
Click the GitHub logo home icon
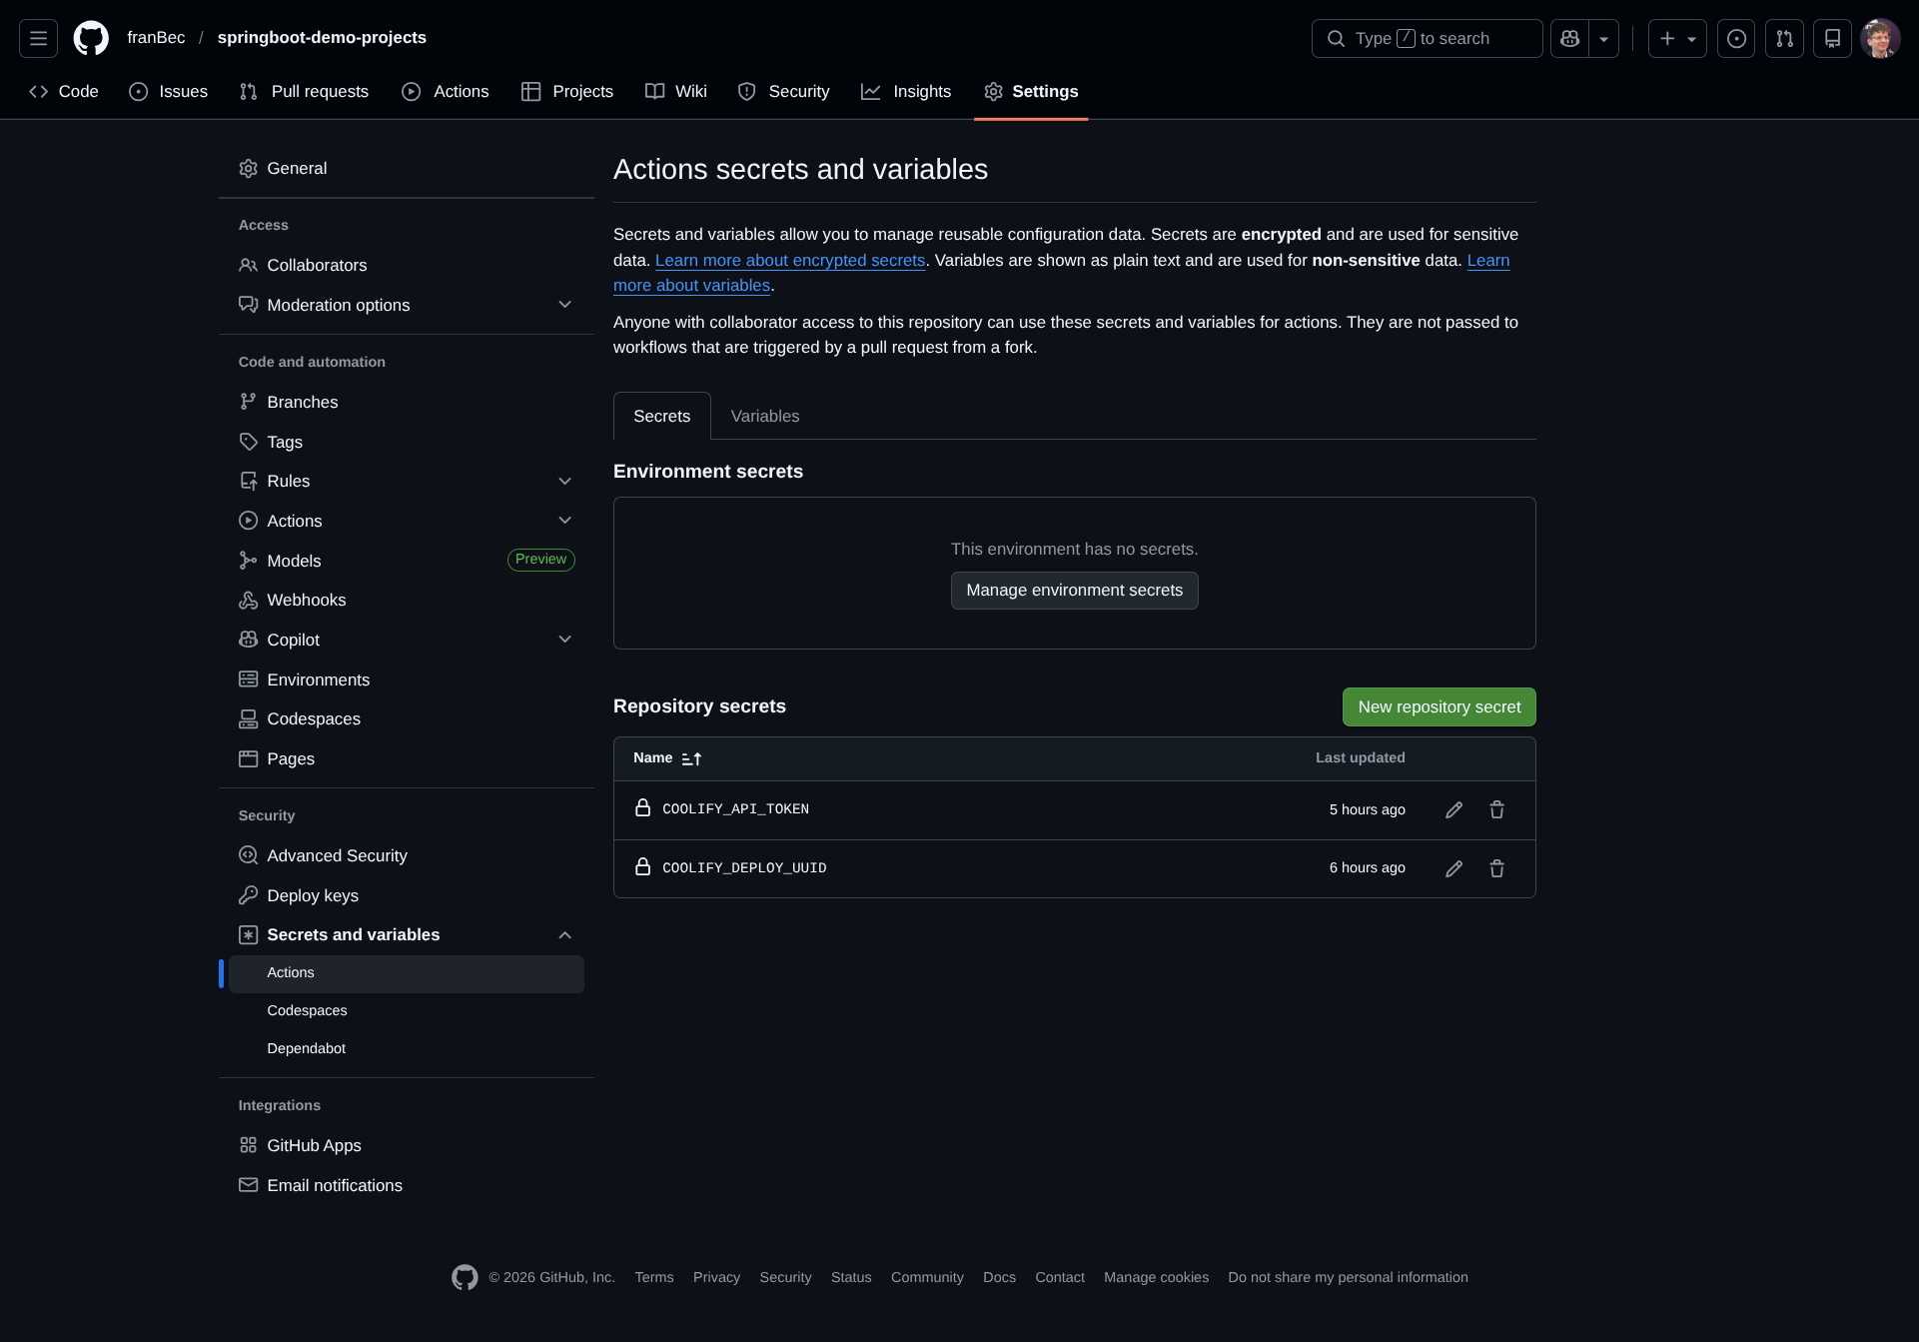pos(91,38)
